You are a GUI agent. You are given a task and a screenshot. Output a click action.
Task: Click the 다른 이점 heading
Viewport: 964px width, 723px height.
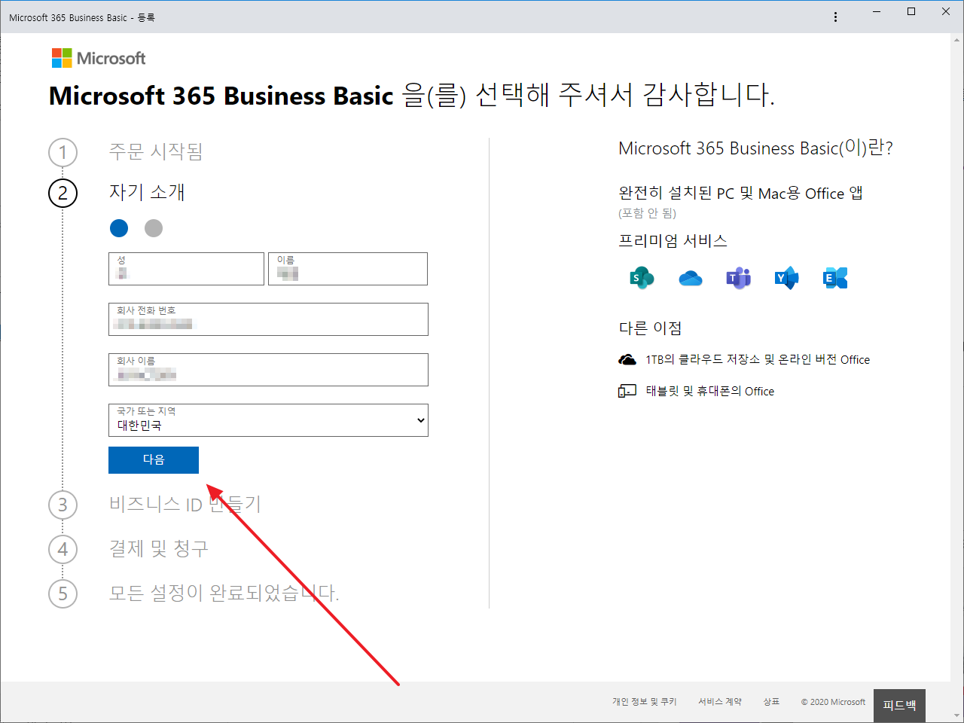pyautogui.click(x=651, y=328)
